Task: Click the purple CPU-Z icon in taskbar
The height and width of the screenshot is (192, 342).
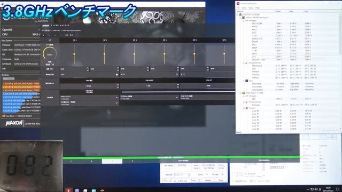Action: pyautogui.click(x=77, y=190)
